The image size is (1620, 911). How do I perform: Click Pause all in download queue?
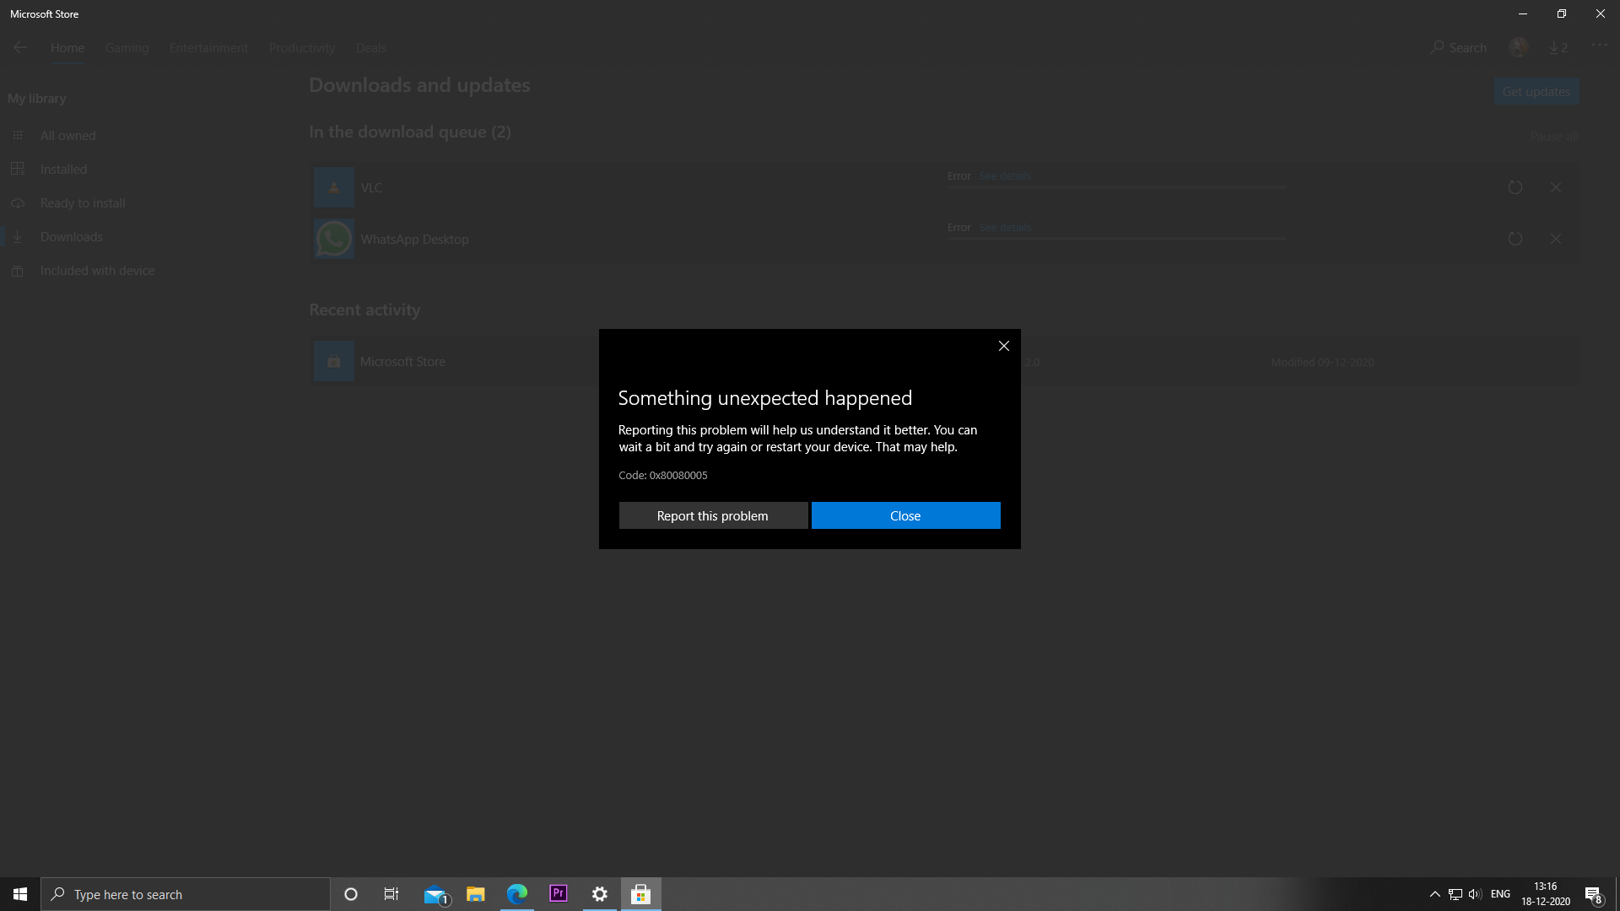click(x=1554, y=137)
